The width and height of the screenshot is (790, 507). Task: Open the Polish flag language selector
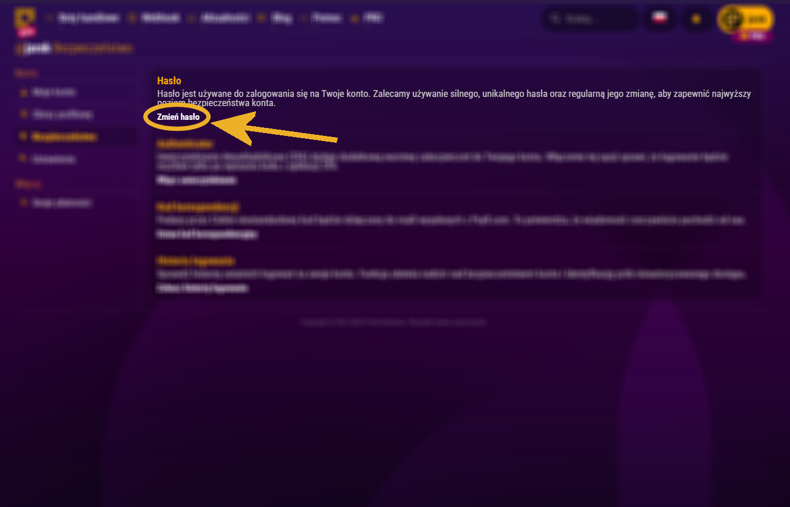[659, 18]
